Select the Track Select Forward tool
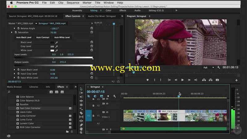The width and height of the screenshot is (247, 139). [81, 93]
